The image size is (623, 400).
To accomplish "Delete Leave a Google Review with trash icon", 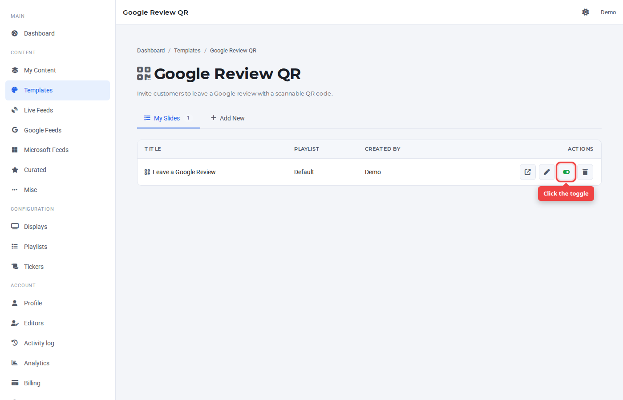I will pyautogui.click(x=585, y=172).
